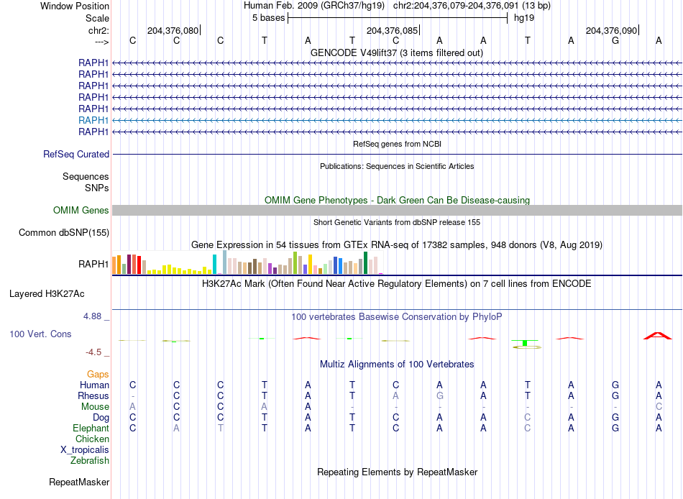Click the chr2: ruler label
The width and height of the screenshot is (683, 499).
point(98,30)
